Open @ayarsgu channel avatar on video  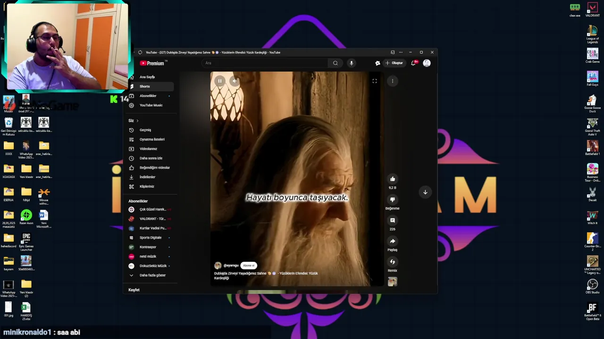click(218, 266)
